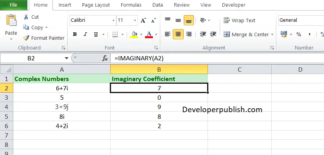Click the Increase Indent icon
The height and width of the screenshot is (155, 324).
pyautogui.click(x=213, y=34)
